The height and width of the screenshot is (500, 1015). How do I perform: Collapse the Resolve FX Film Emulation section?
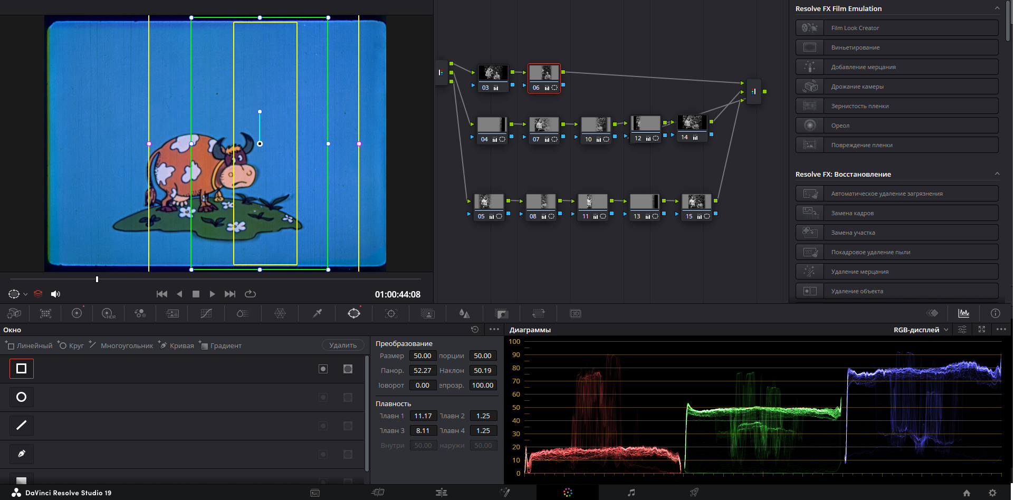[x=997, y=8]
